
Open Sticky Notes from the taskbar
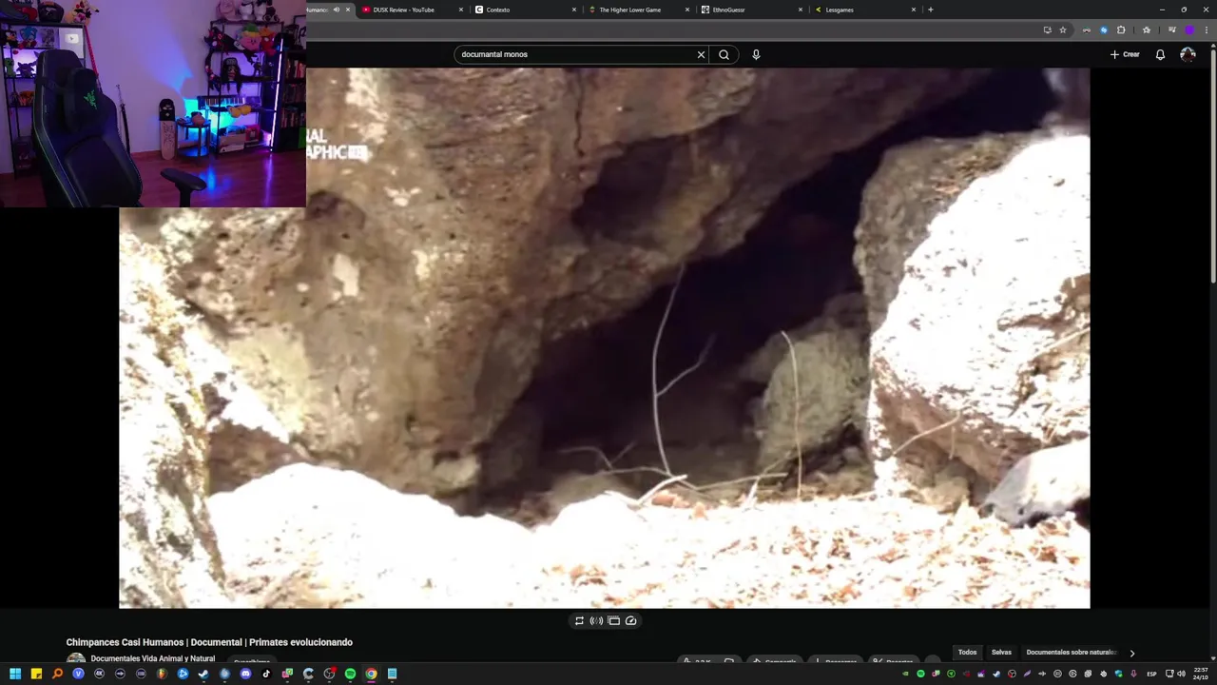coord(36,674)
